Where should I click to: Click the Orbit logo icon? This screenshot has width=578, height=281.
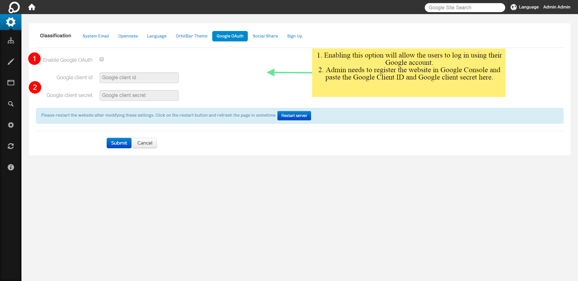point(14,7)
